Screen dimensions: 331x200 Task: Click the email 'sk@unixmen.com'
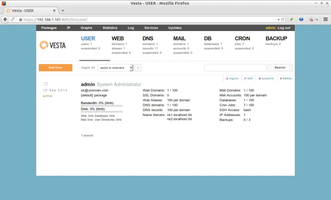95,90
